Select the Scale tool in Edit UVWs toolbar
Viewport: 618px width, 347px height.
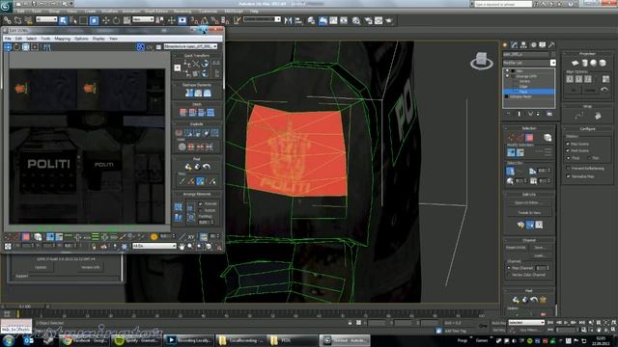tap(26, 47)
